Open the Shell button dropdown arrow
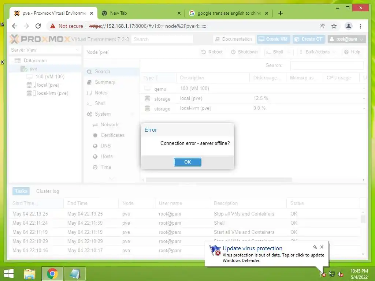This screenshot has height=281, width=375. 290,52
